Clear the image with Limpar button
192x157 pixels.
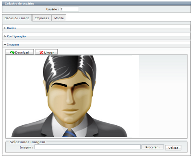(46, 52)
